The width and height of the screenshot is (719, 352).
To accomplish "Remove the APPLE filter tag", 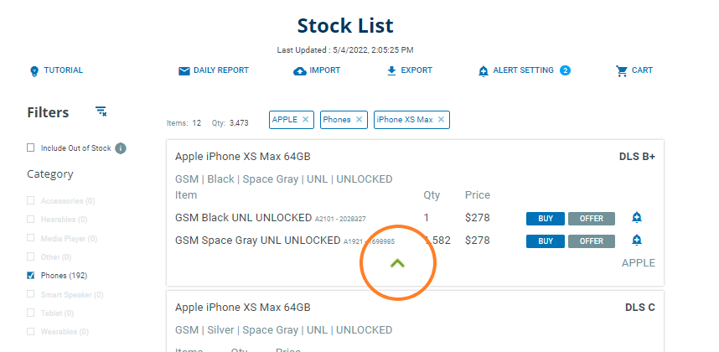I will 306,120.
